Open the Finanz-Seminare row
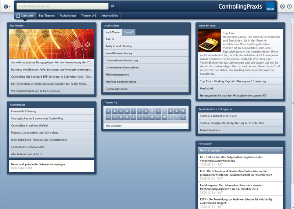Screen dimensions: 294x209 tap(240, 130)
